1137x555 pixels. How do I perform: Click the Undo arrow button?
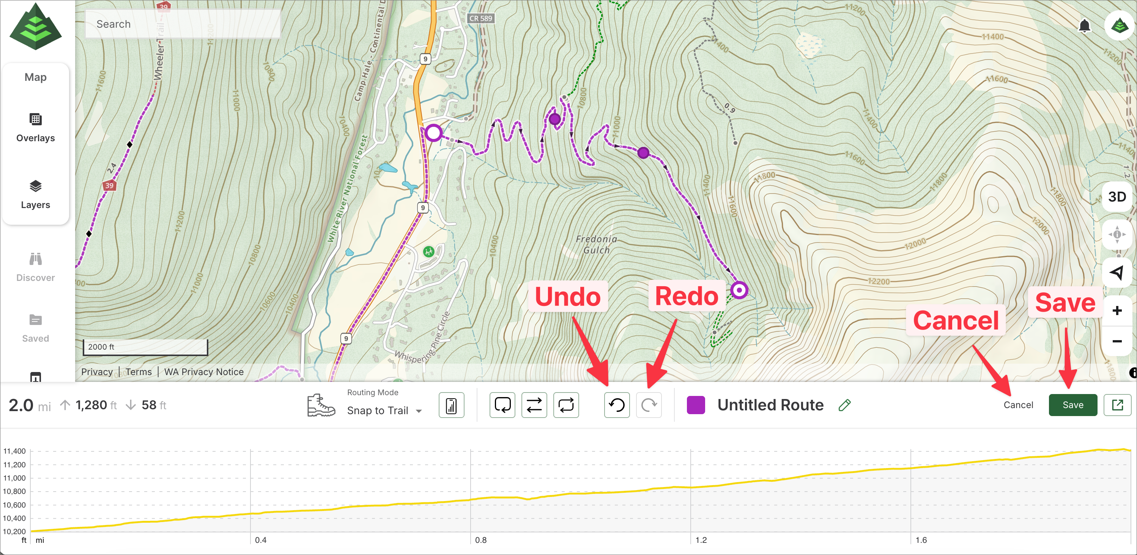pyautogui.click(x=617, y=405)
